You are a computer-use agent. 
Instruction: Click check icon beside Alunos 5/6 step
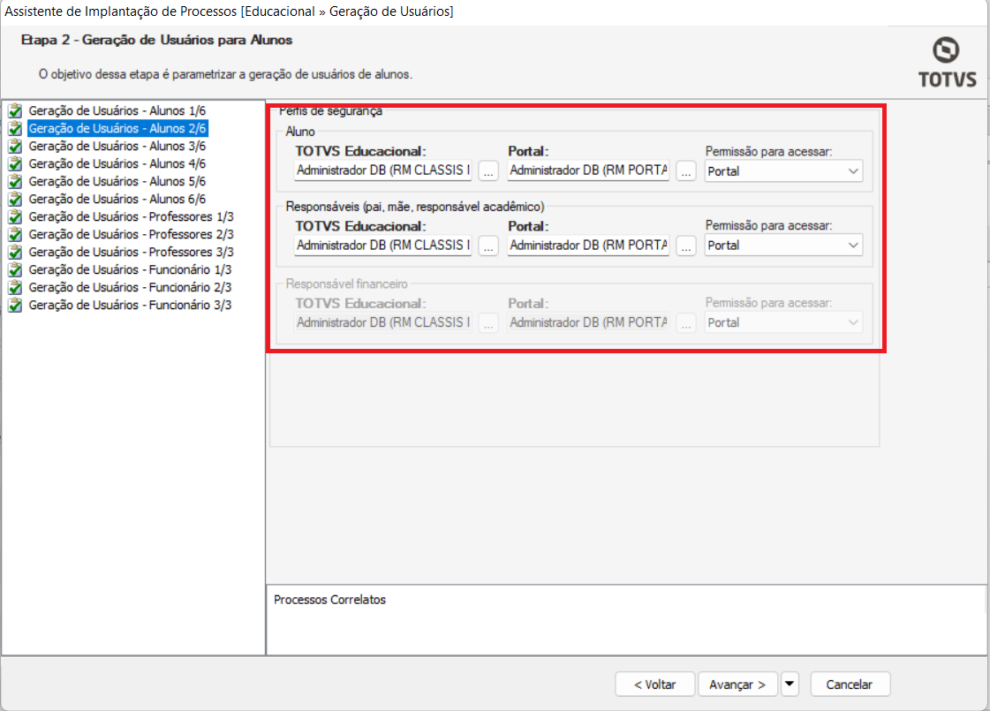click(x=15, y=182)
